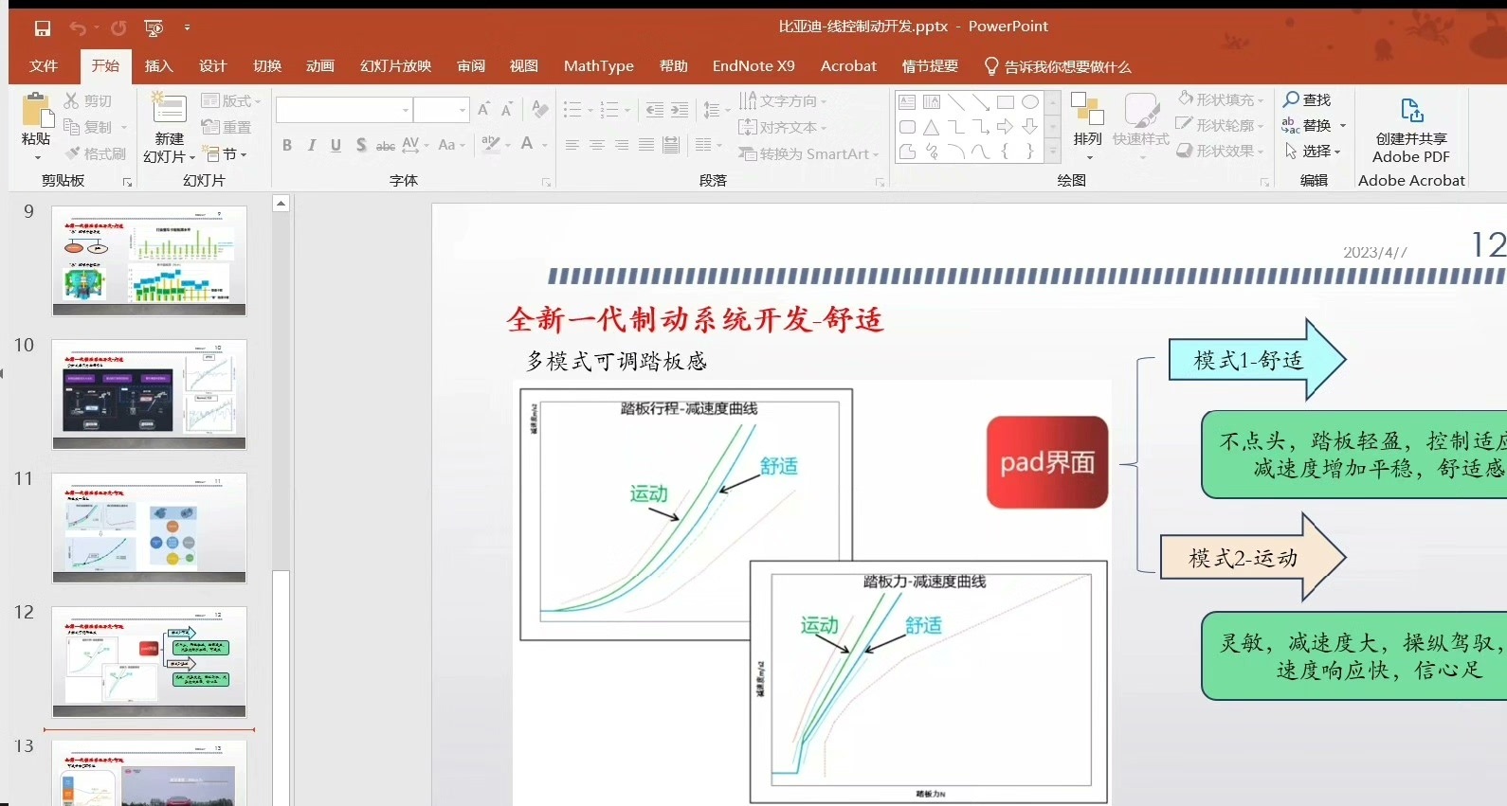The width and height of the screenshot is (1507, 806).
Task: Decrease list indent level icon
Action: coord(655,110)
